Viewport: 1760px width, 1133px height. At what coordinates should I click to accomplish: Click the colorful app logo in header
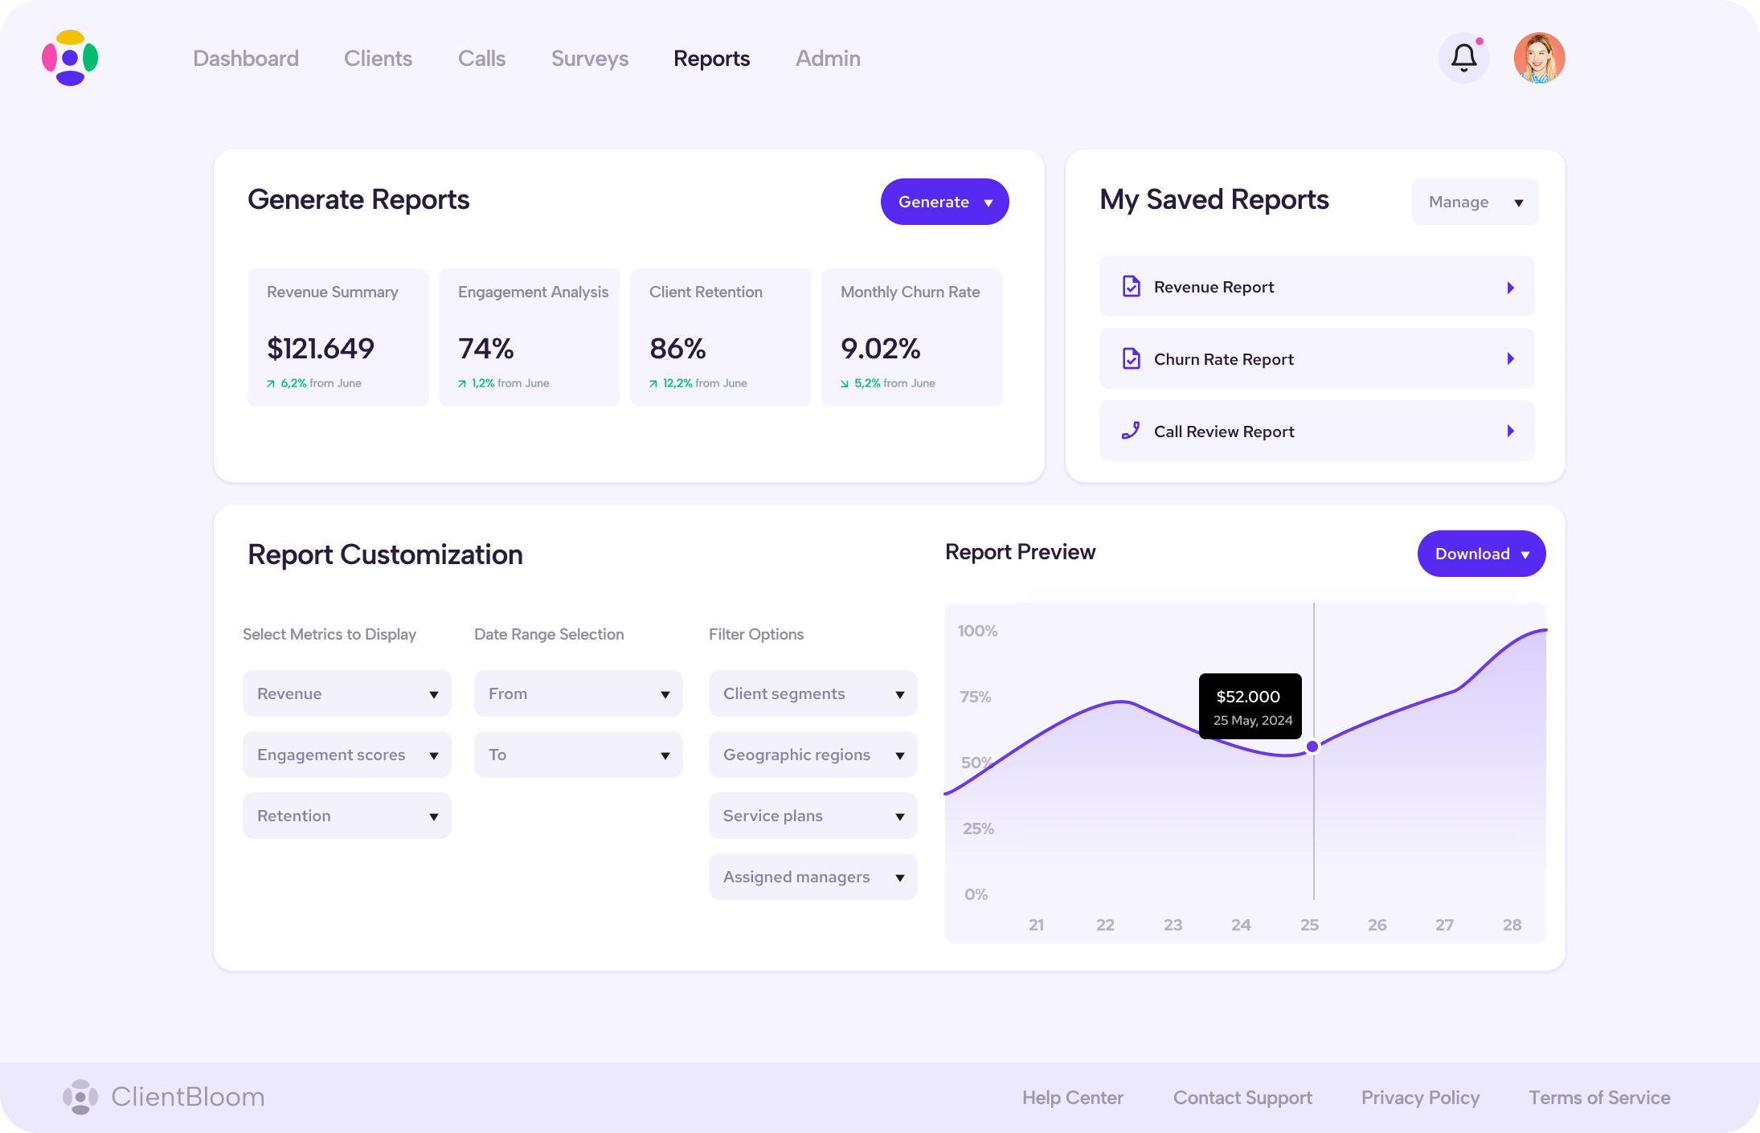(70, 58)
